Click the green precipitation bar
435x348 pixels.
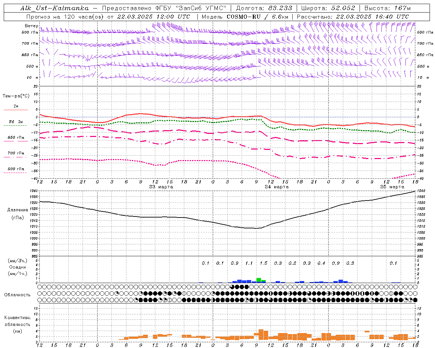(259, 280)
